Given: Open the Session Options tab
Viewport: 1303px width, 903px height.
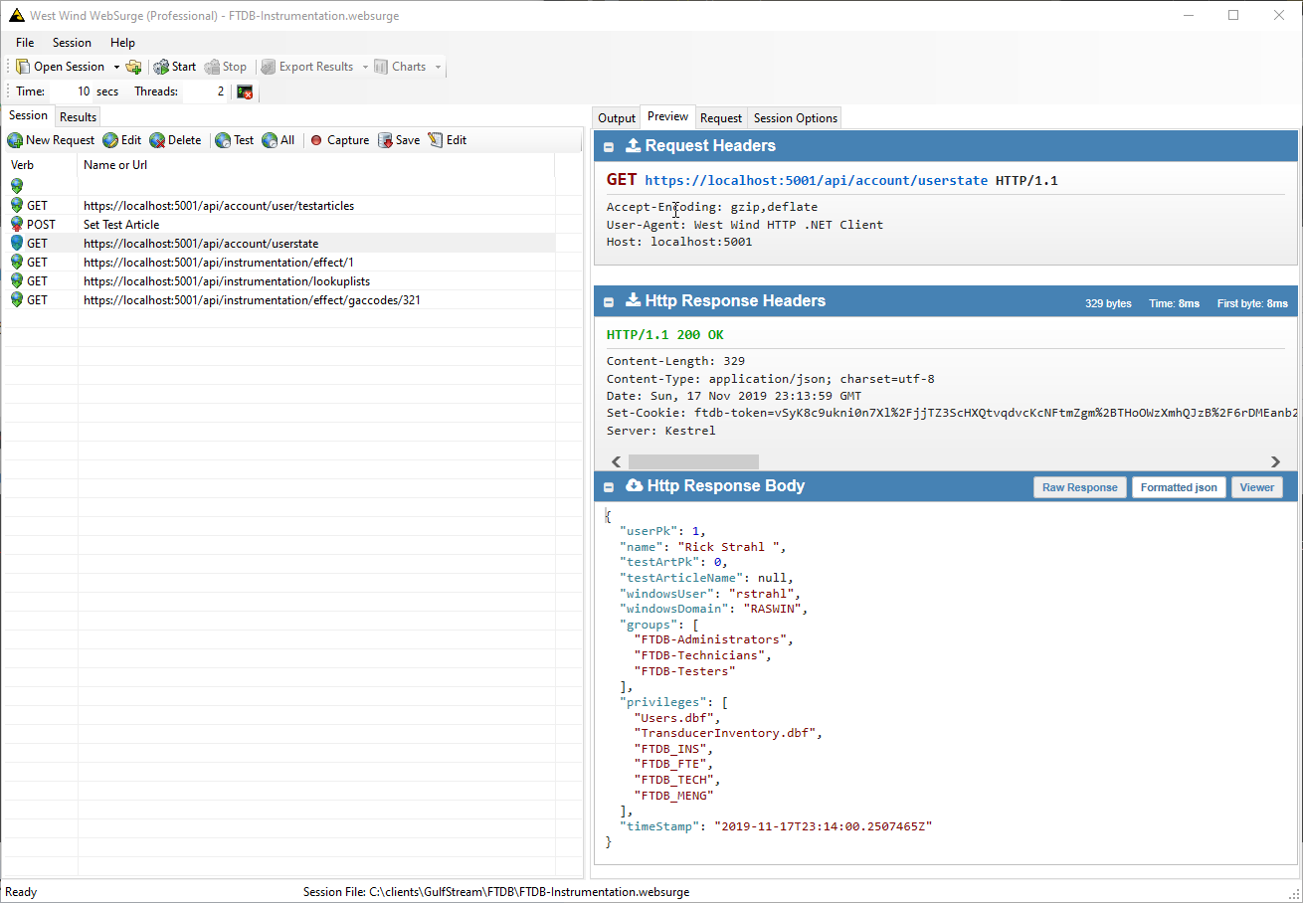Looking at the screenshot, I should click(x=795, y=117).
